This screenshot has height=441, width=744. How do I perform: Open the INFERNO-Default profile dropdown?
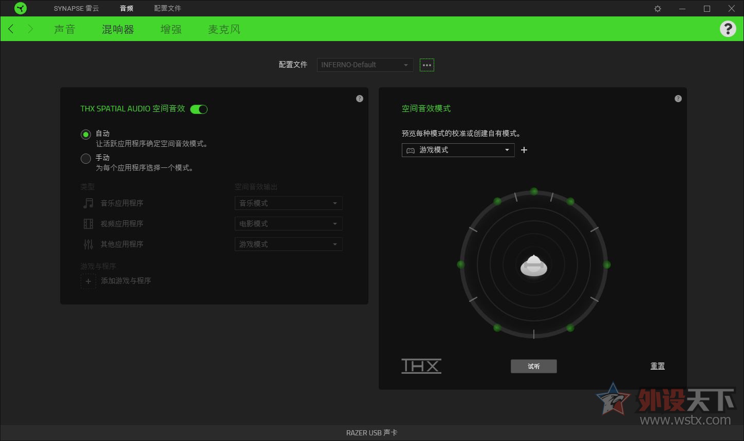(365, 65)
